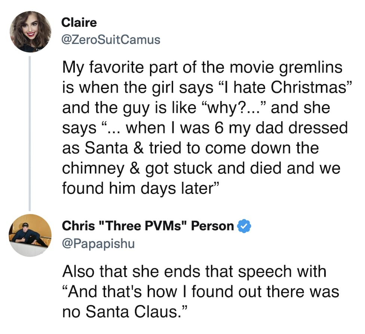
Task: Click the blue verified badge beside Chris's name
Action: (245, 226)
